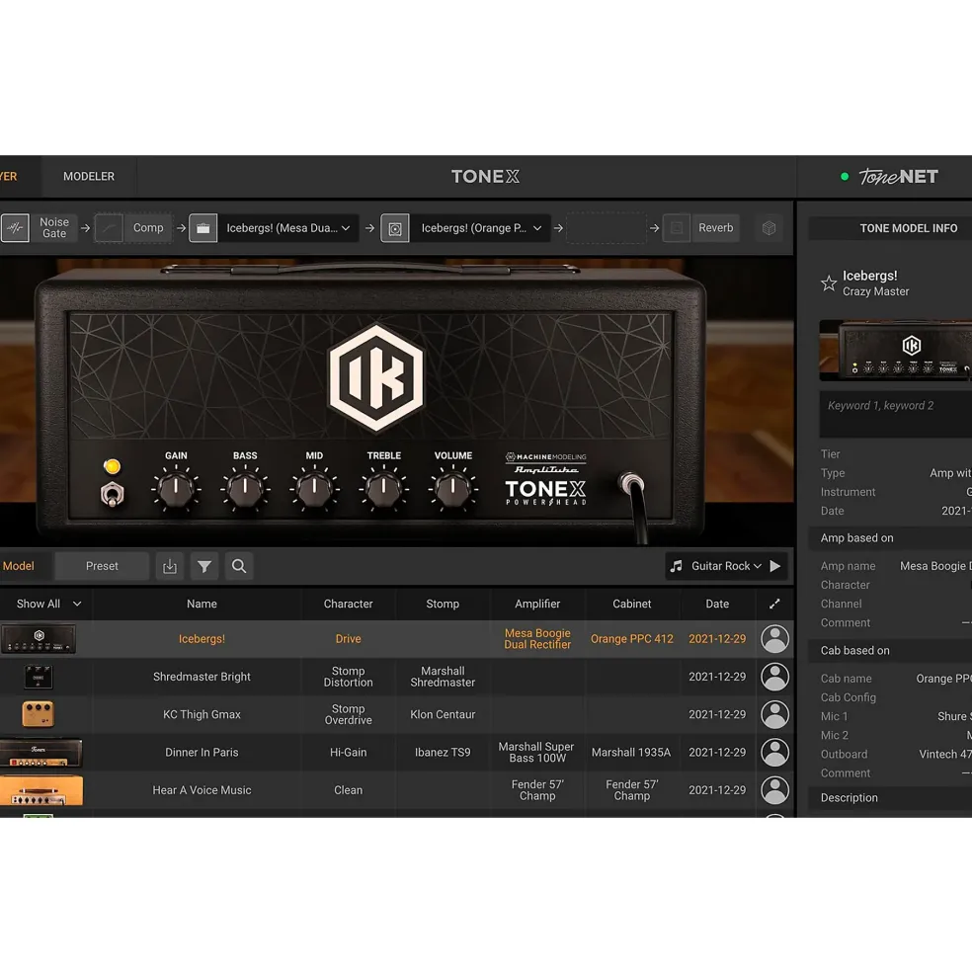Sort by the Stomp column header

pos(443,604)
